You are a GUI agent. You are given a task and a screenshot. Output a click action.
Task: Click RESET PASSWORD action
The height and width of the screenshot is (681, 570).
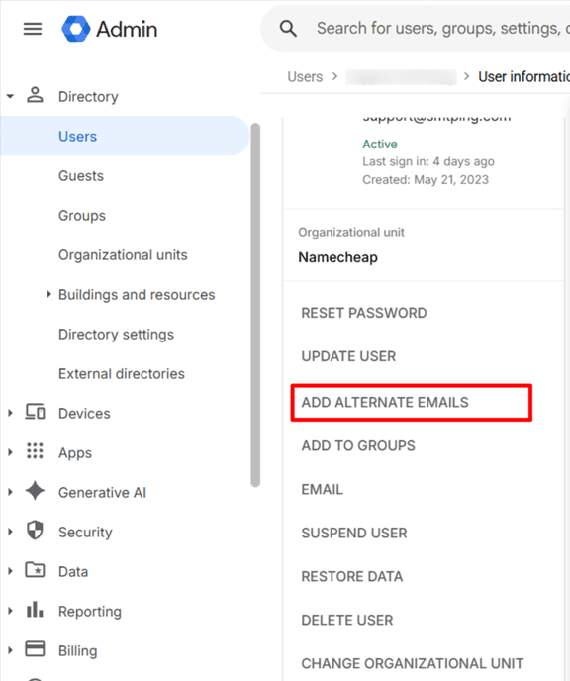point(364,313)
